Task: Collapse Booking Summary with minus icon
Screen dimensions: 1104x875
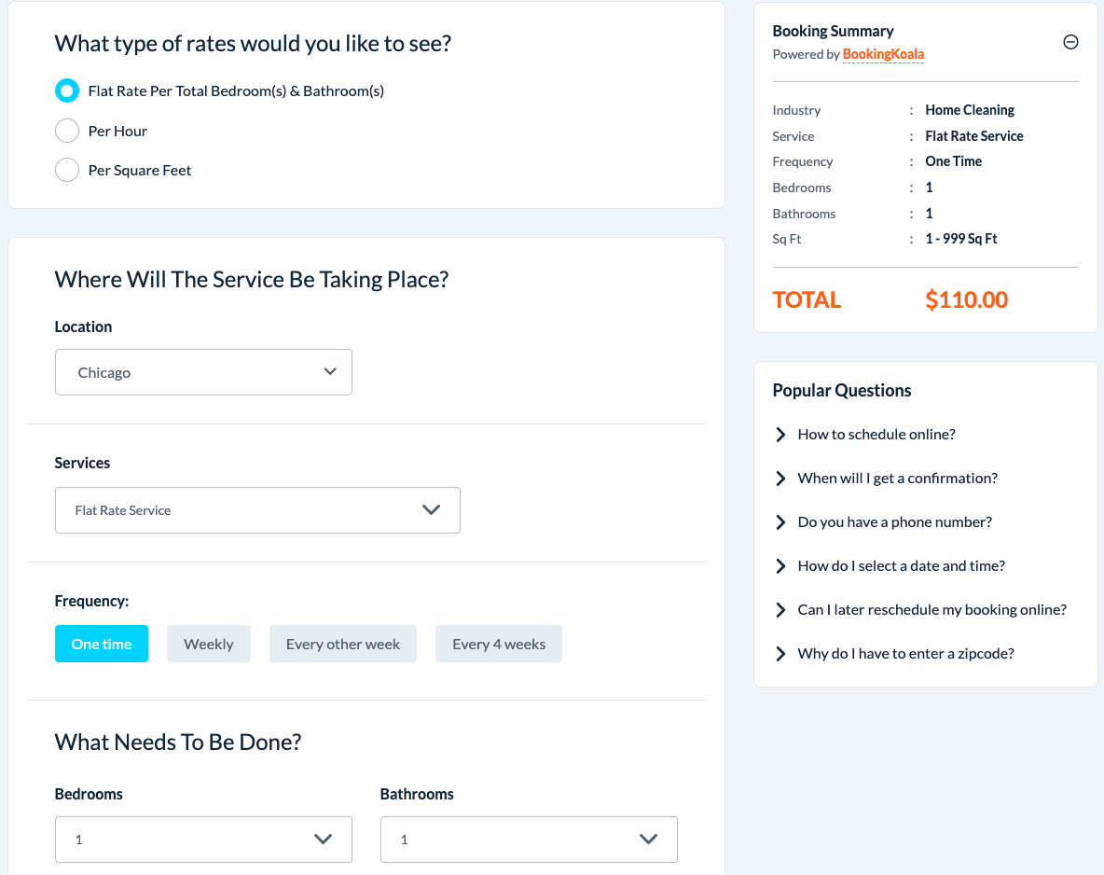Action: (x=1070, y=42)
